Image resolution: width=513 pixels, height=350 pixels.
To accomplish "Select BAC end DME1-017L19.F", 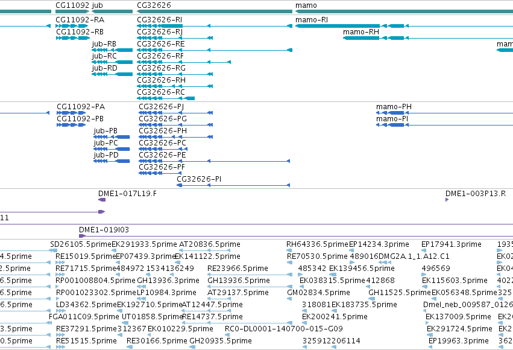I will [x=127, y=194].
